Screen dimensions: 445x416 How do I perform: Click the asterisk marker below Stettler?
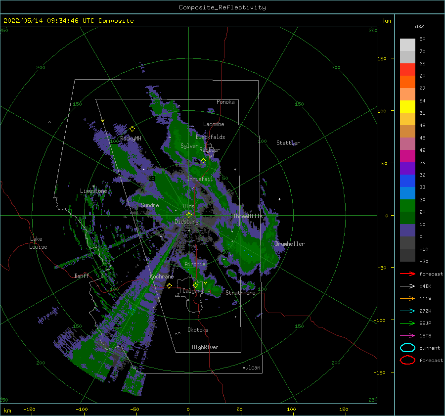235,170
